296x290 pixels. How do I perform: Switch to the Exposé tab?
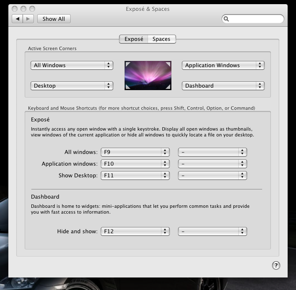tap(134, 39)
